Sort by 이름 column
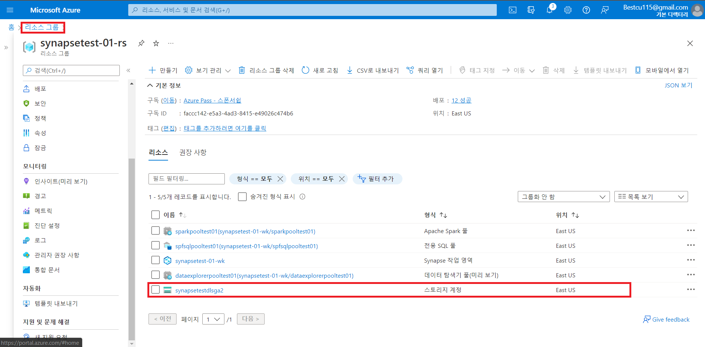Screen dimensions: 705x347 click(175, 215)
